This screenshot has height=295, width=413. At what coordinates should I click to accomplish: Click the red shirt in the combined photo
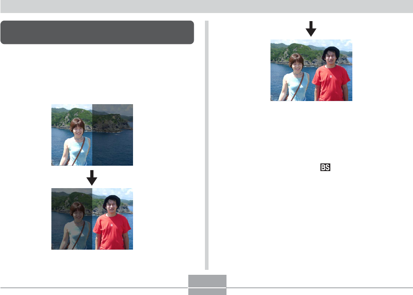pyautogui.click(x=331, y=82)
